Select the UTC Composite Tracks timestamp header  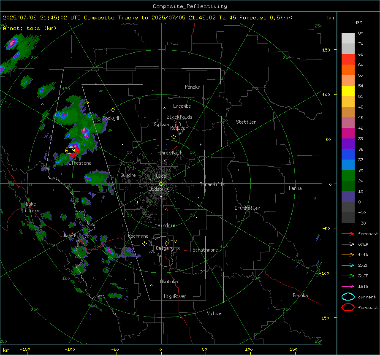click(x=148, y=18)
